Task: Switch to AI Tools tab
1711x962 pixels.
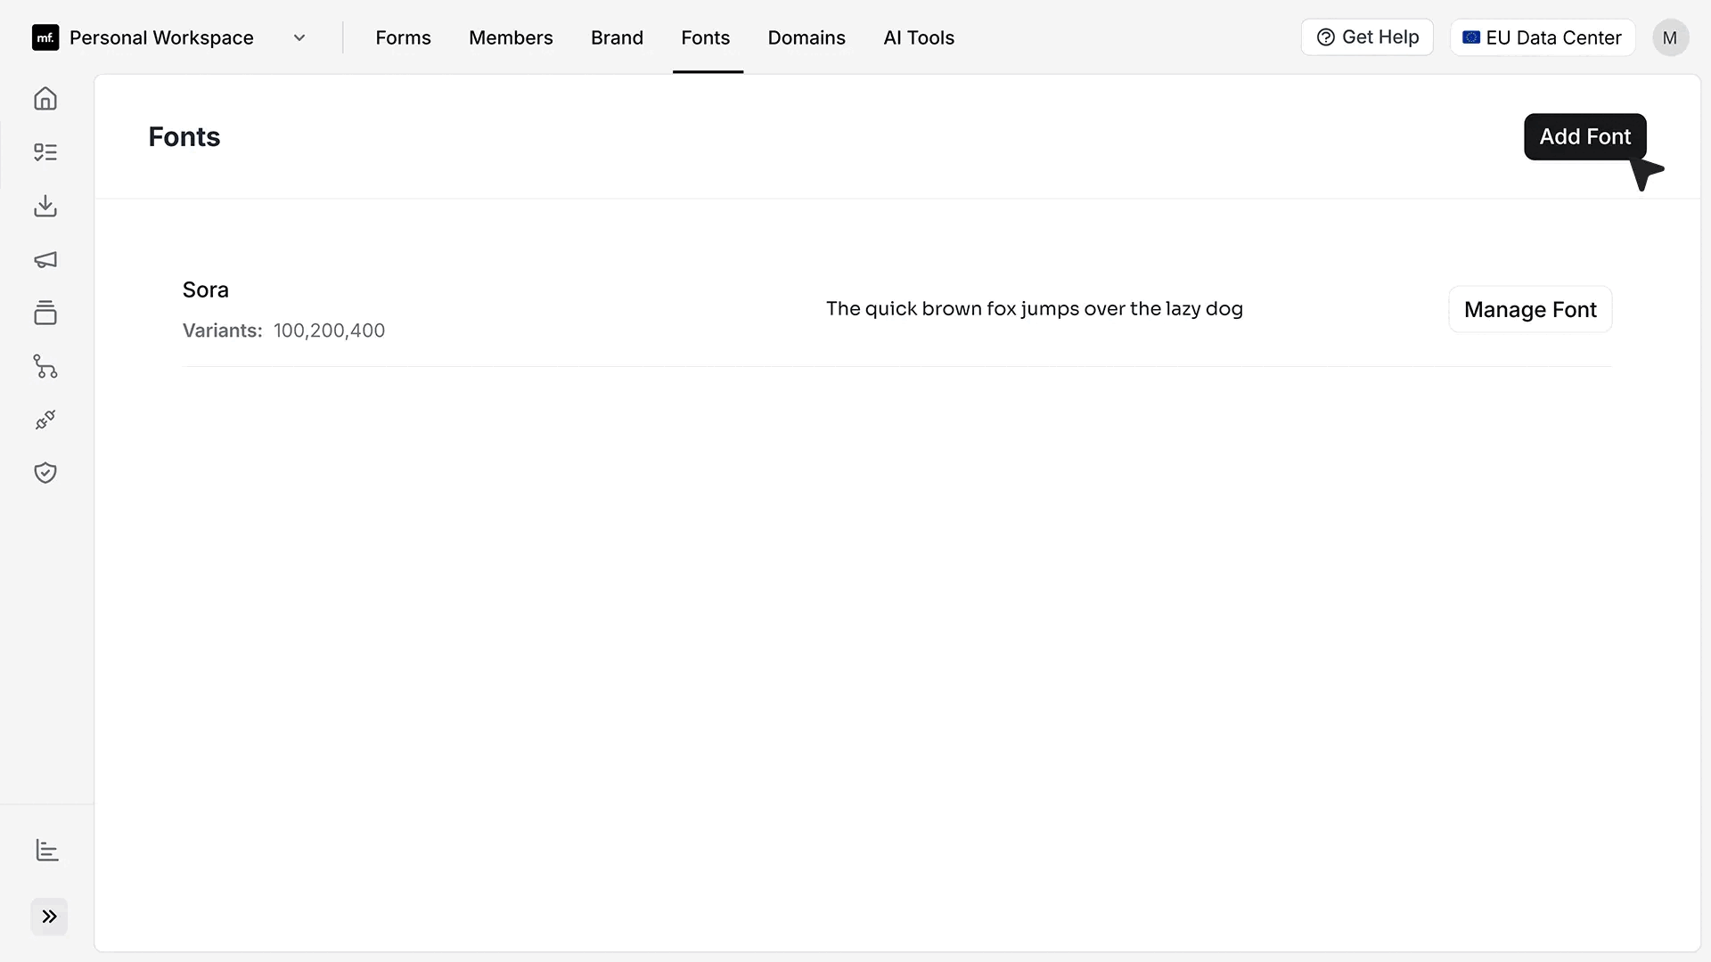Action: coord(919,37)
